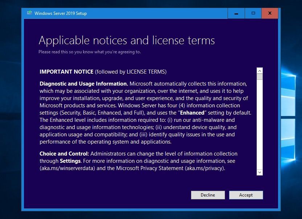The image size is (302, 219).
Task: Click the license text scrollbar thumb
Action: pyautogui.click(x=260, y=77)
